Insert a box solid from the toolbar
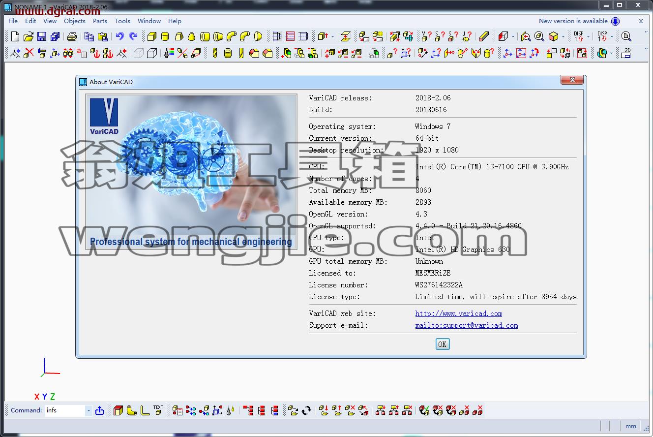The width and height of the screenshot is (653, 437). pyautogui.click(x=152, y=36)
